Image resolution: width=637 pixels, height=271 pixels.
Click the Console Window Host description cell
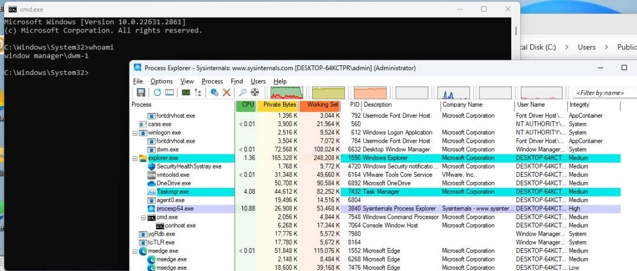pos(390,226)
